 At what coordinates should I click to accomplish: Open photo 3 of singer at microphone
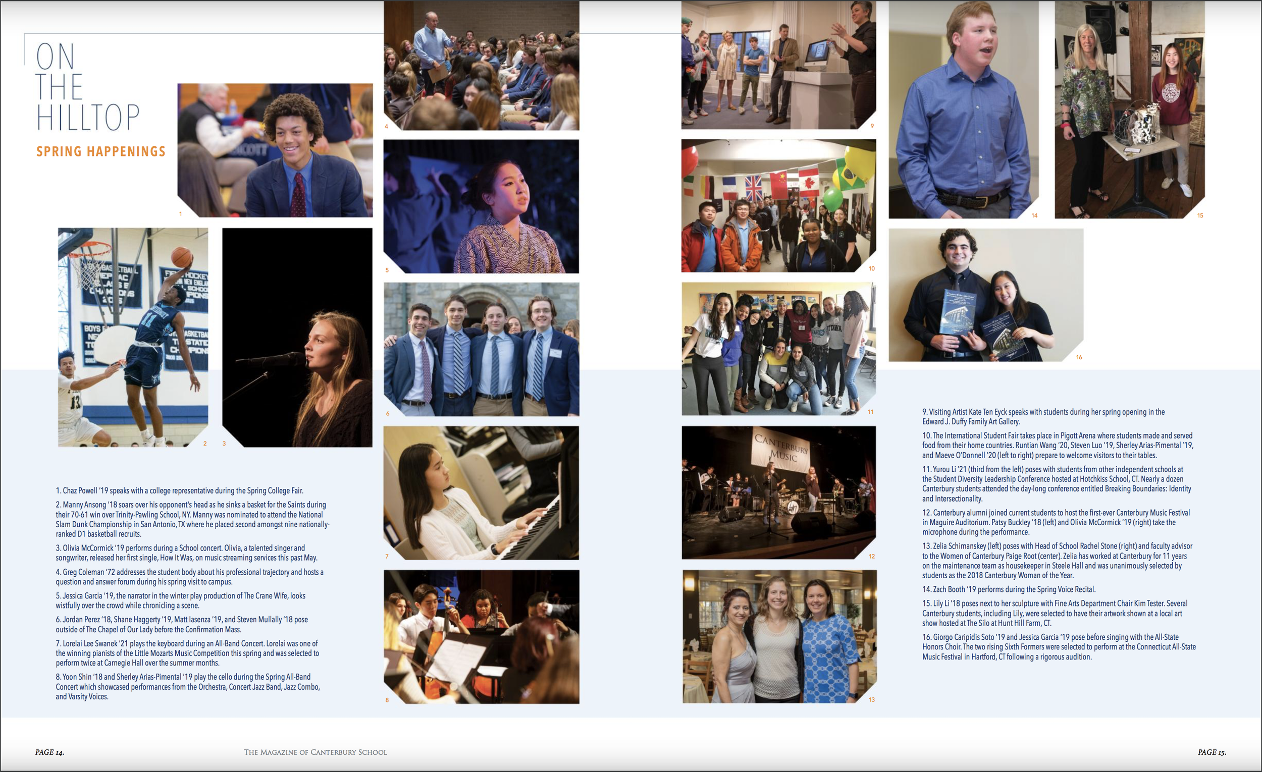pyautogui.click(x=297, y=338)
